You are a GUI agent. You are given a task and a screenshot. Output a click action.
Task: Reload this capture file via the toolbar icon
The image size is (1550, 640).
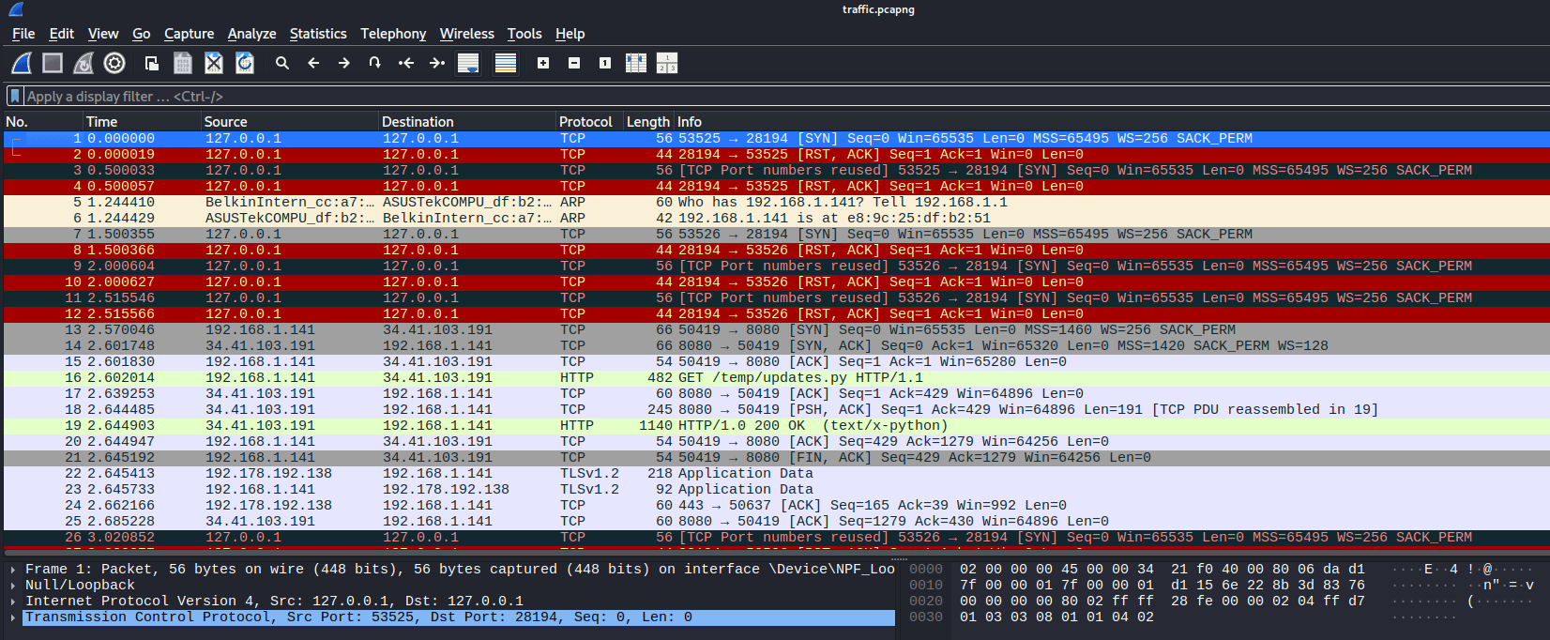(x=245, y=63)
